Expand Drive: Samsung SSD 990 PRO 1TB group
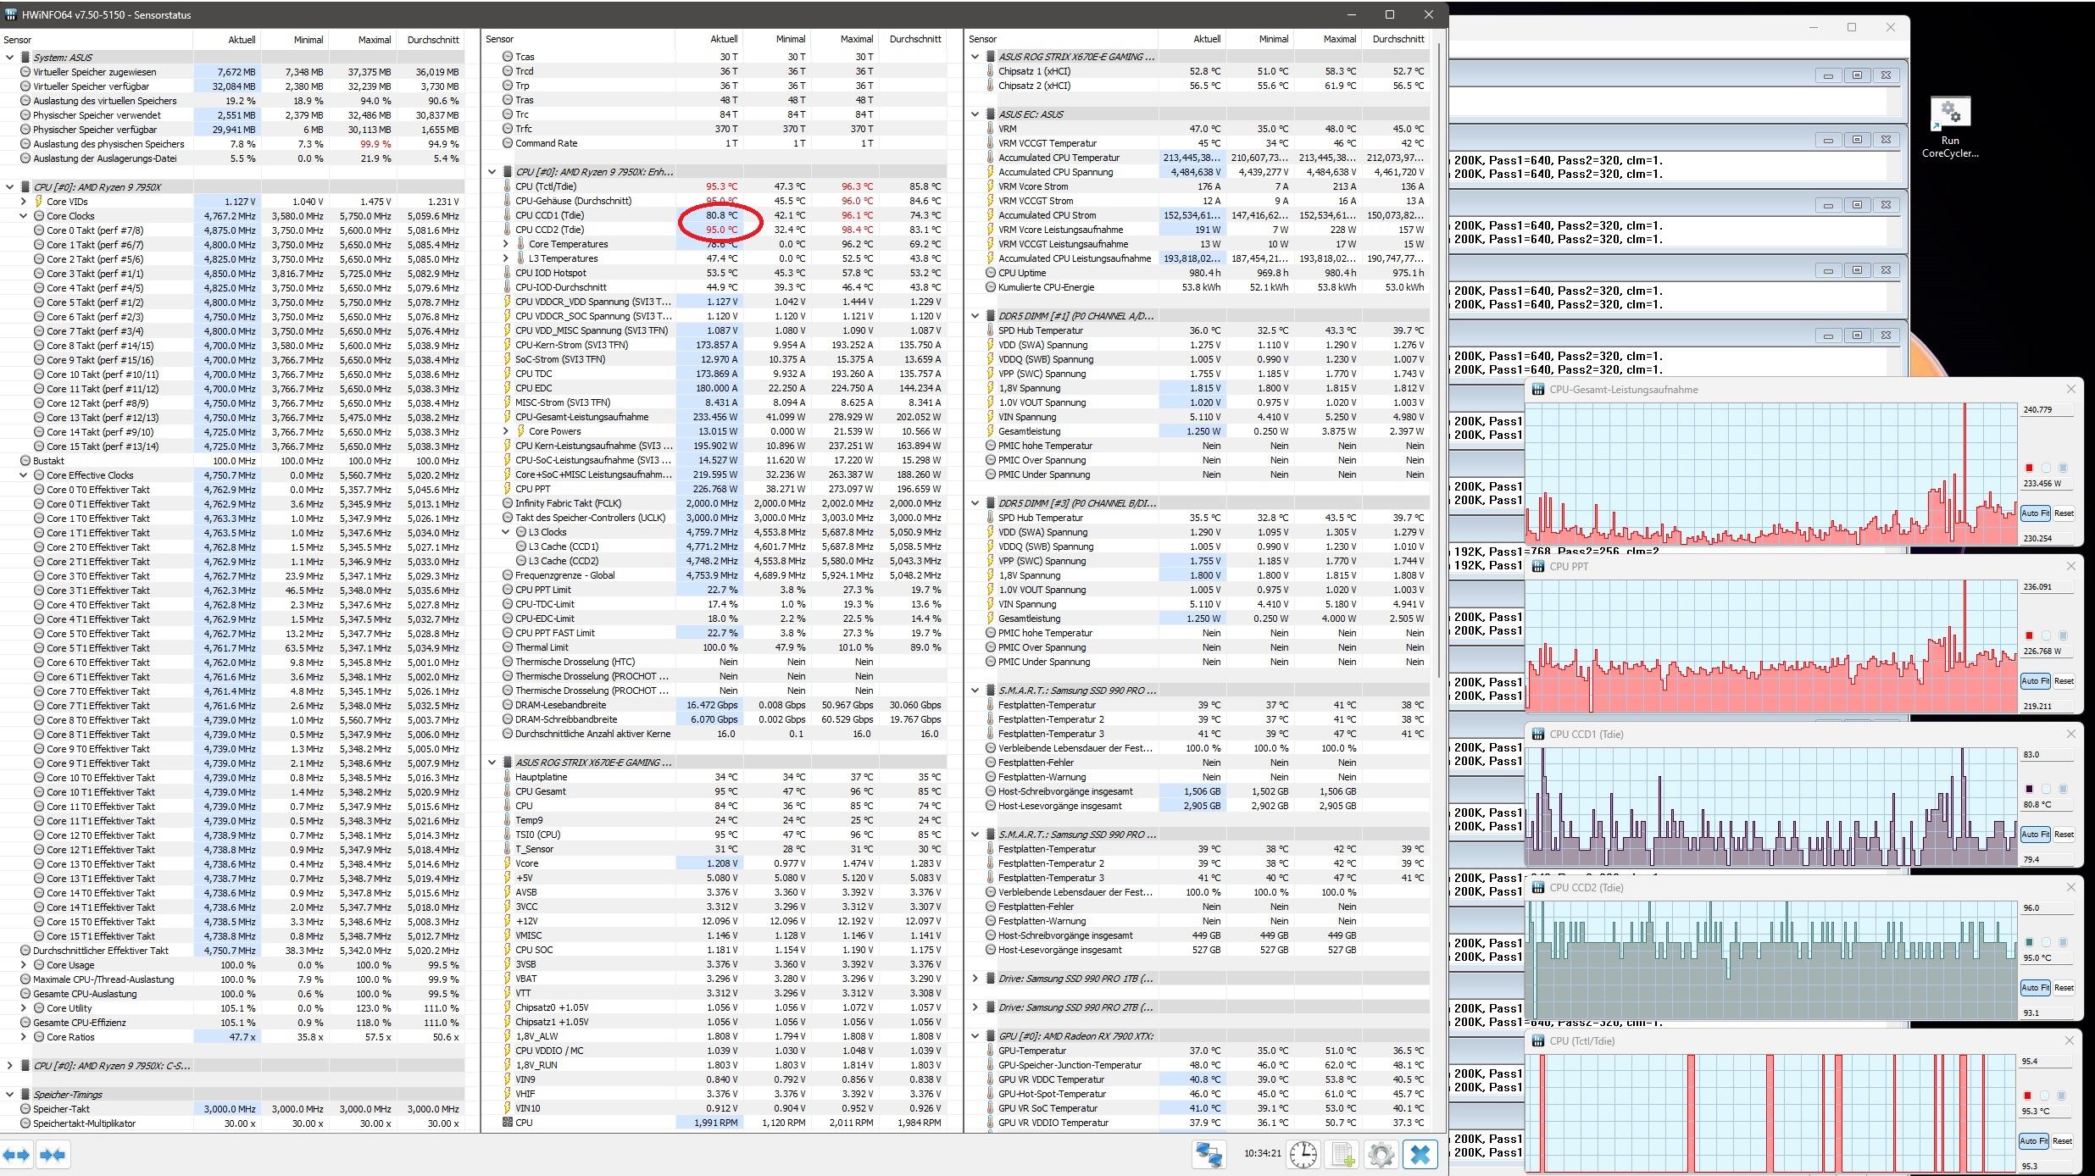This screenshot has height=1176, width=2095. [x=975, y=979]
